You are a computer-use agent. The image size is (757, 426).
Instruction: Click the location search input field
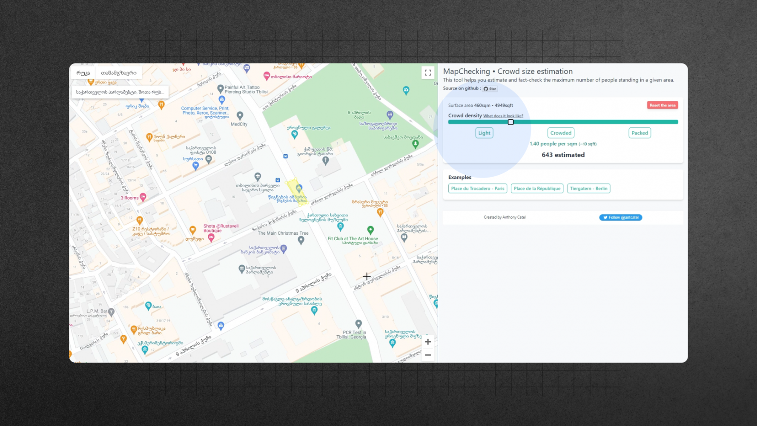pos(120,92)
